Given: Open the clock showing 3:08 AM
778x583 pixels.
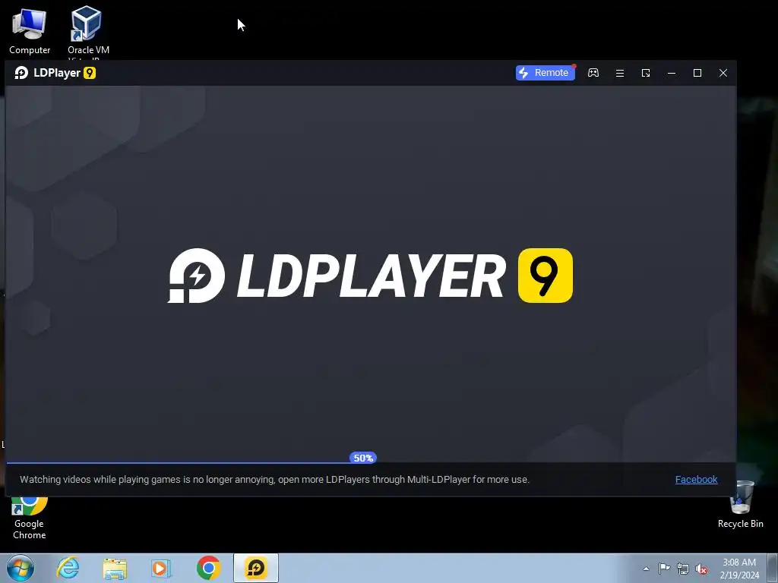Looking at the screenshot, I should pyautogui.click(x=739, y=569).
